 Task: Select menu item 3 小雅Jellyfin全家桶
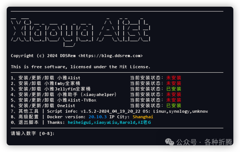point(50,89)
